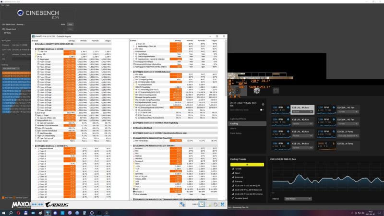This screenshot has height=216, width=384.
Task: Toggle the Your Score legend checkbox
Action: pos(3,198)
